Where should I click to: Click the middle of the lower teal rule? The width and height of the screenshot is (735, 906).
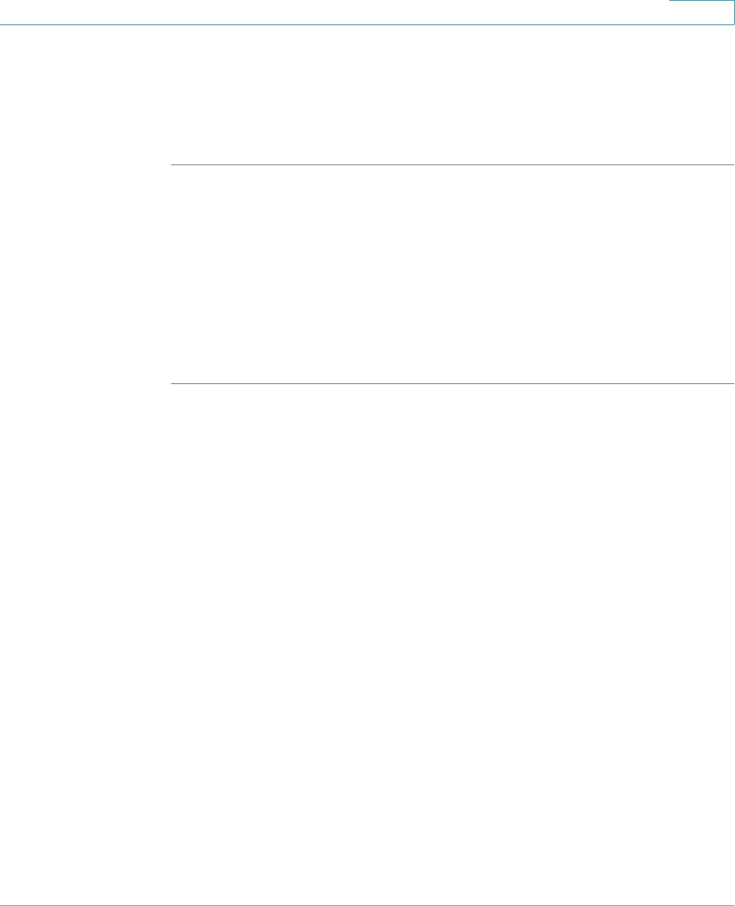coord(453,384)
